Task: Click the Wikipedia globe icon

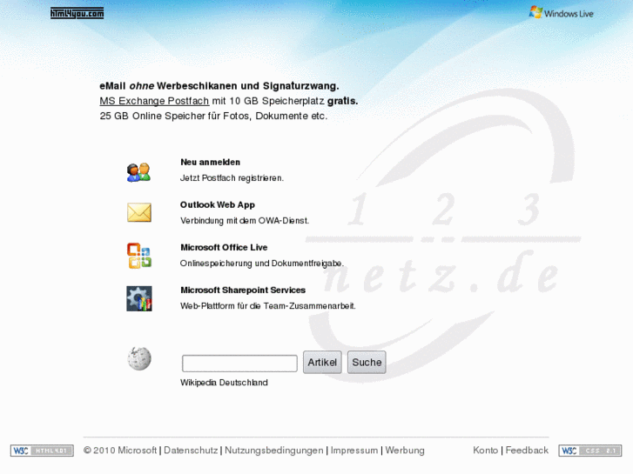Action: pyautogui.click(x=139, y=358)
